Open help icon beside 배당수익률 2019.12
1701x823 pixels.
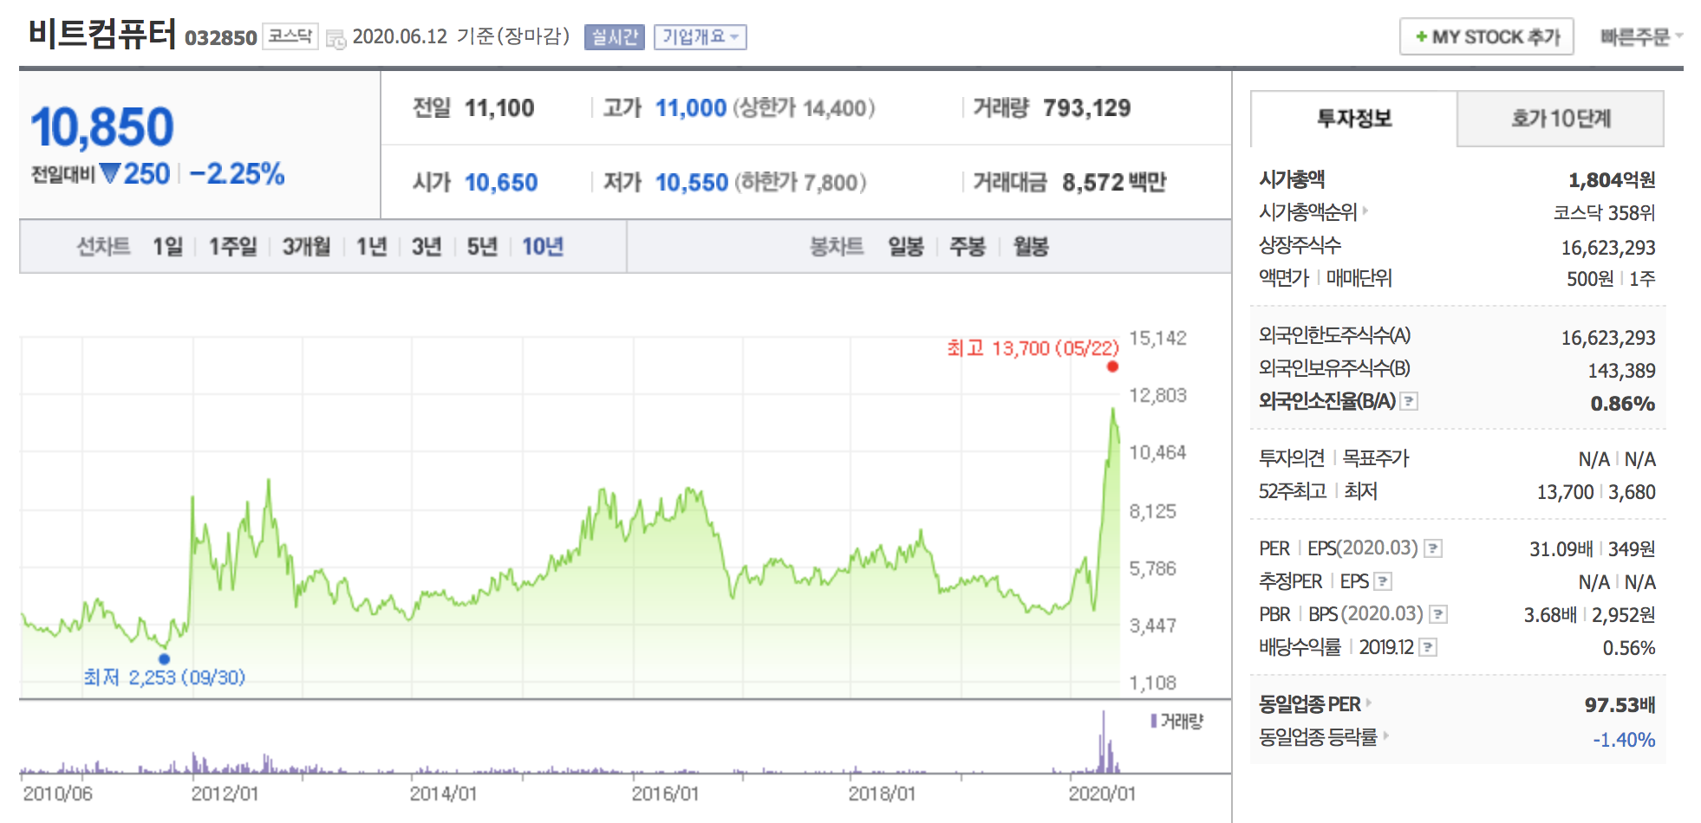click(x=1428, y=647)
